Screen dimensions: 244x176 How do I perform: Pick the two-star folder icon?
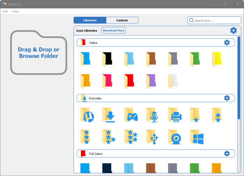(217, 115)
